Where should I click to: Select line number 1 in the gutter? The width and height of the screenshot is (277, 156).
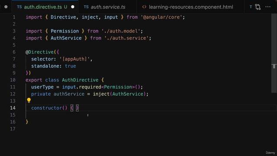pyautogui.click(x=14, y=17)
